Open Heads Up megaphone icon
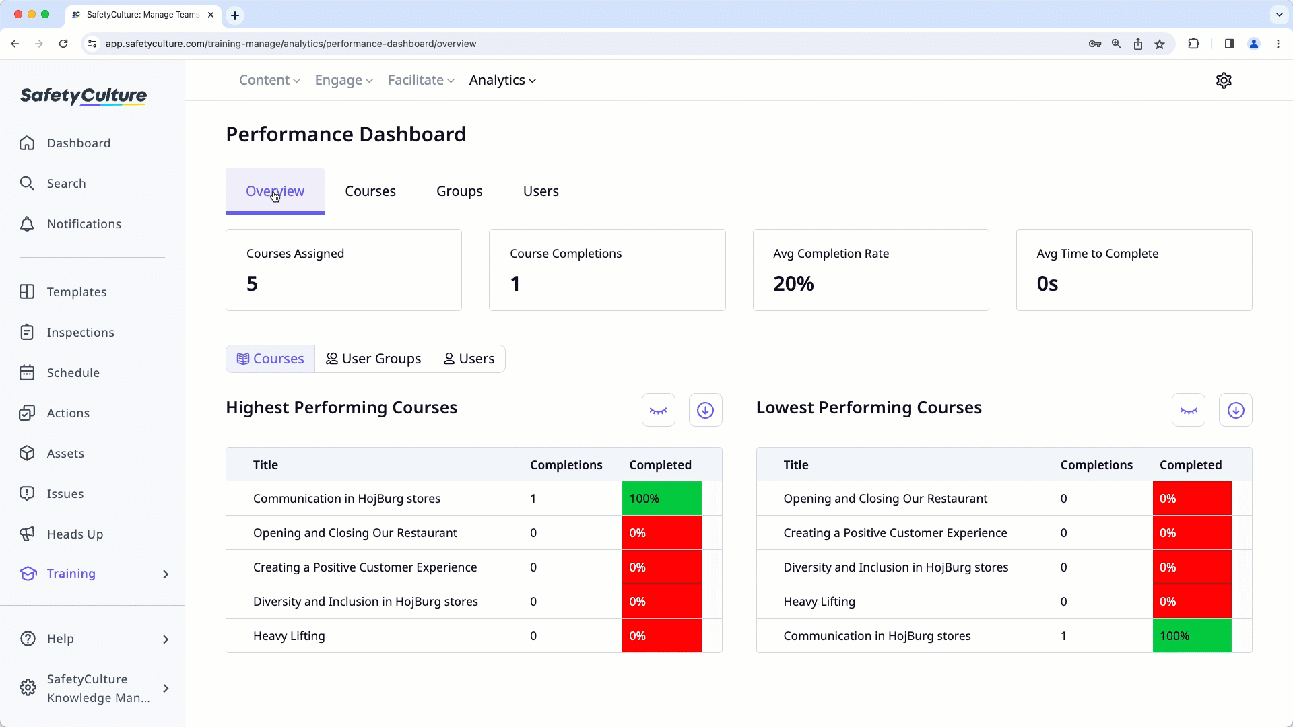 27,534
